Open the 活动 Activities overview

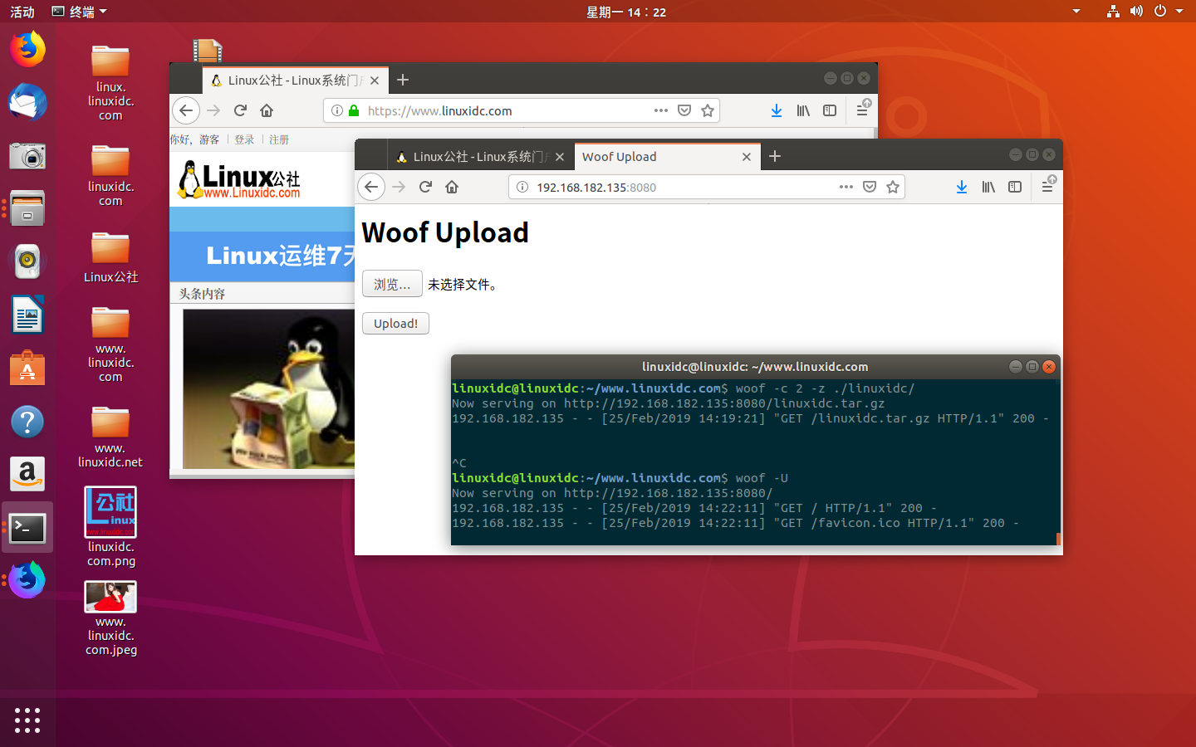click(x=21, y=12)
